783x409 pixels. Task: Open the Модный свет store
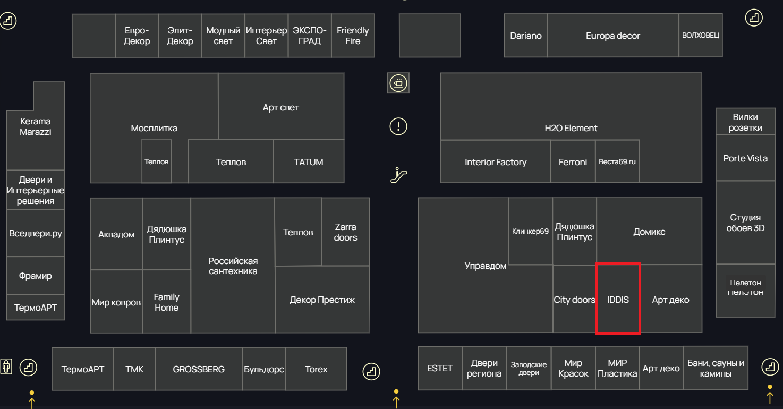coord(223,36)
